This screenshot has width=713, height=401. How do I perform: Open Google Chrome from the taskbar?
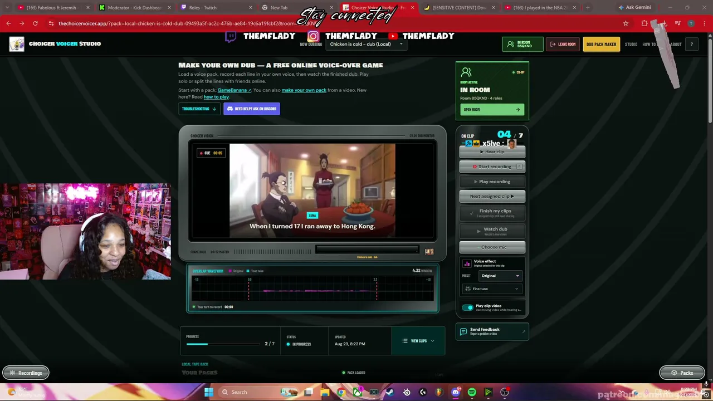click(x=341, y=392)
